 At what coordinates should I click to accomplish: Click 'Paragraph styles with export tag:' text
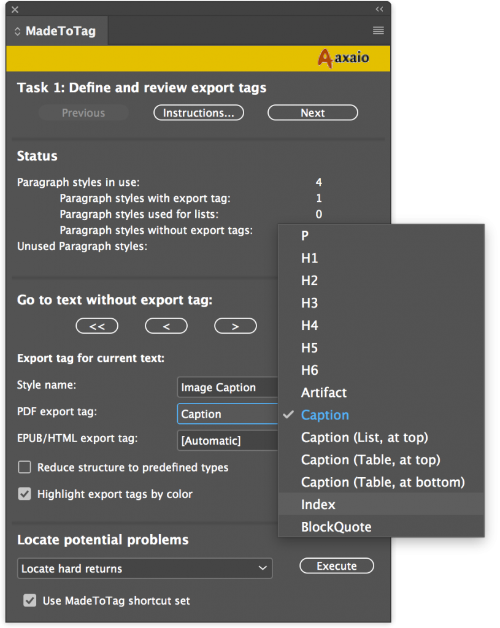(x=145, y=198)
